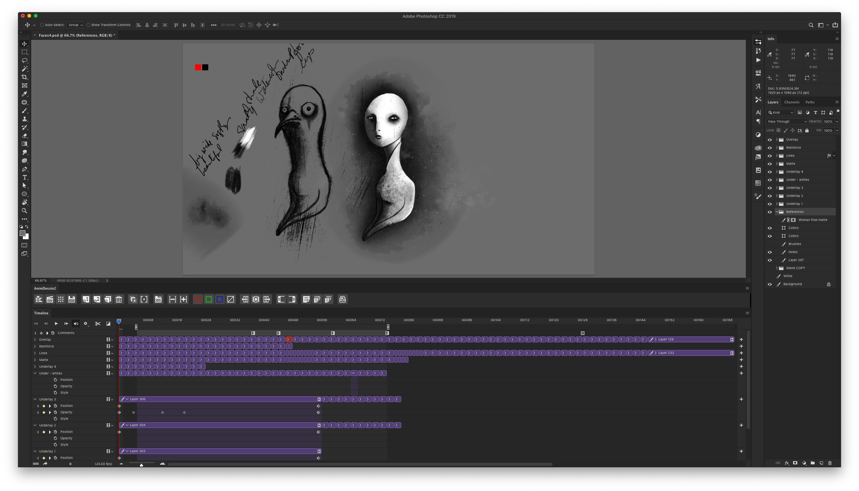Open the Opacity value dropdown

(837, 121)
